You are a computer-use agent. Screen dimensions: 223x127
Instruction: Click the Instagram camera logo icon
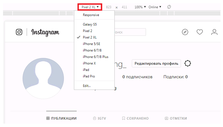point(19,32)
